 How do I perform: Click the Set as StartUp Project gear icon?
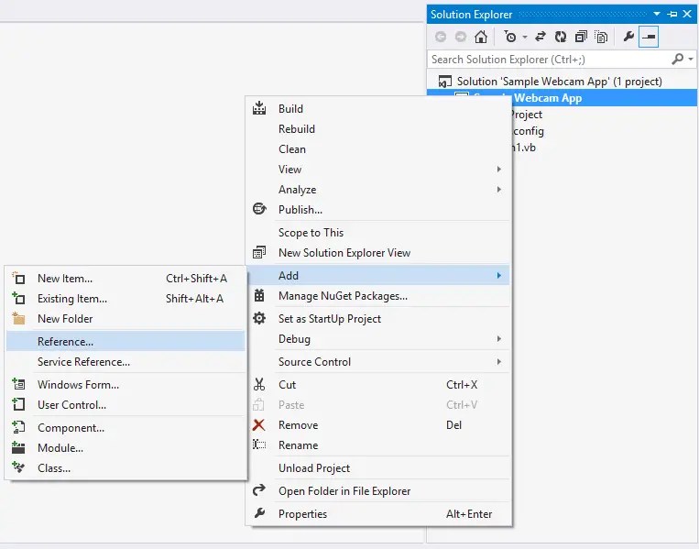[259, 318]
